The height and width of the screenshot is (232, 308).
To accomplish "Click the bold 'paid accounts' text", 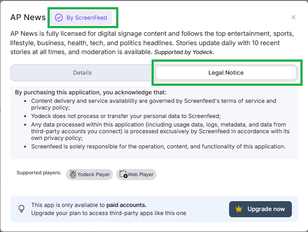I will 127,205.
